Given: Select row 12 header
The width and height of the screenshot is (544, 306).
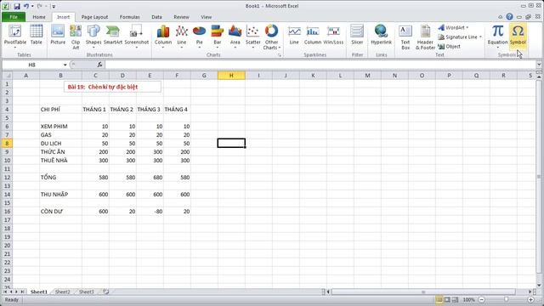Looking at the screenshot, I should tap(7, 178).
